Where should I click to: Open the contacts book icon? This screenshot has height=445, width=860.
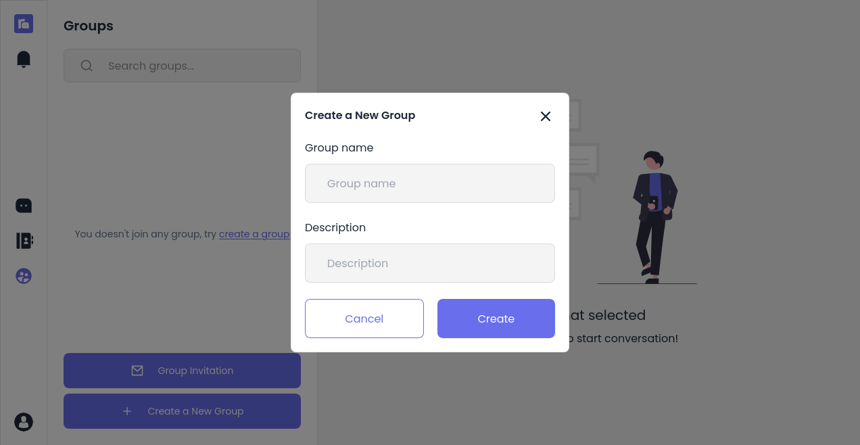pos(24,241)
